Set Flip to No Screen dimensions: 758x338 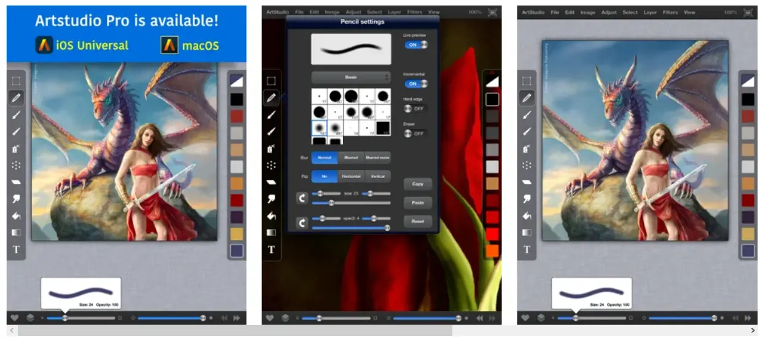pyautogui.click(x=324, y=176)
